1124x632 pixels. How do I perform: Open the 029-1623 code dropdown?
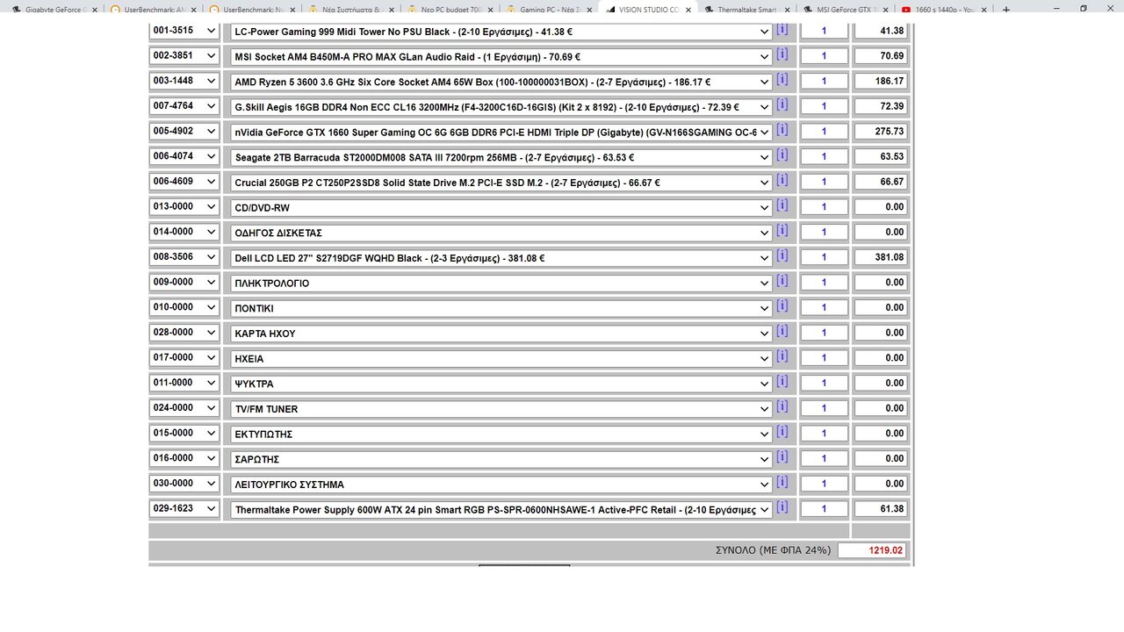[x=184, y=508]
